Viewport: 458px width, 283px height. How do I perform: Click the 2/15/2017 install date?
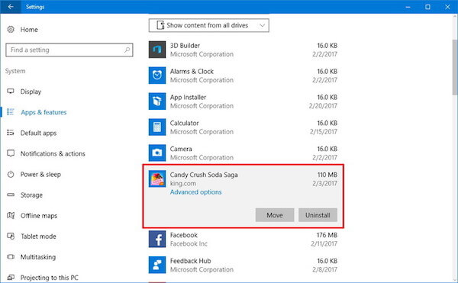click(324, 132)
